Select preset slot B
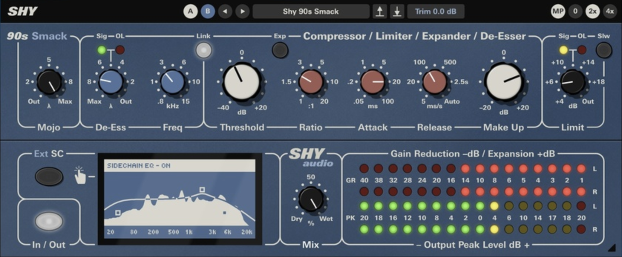The image size is (622, 257). (208, 11)
